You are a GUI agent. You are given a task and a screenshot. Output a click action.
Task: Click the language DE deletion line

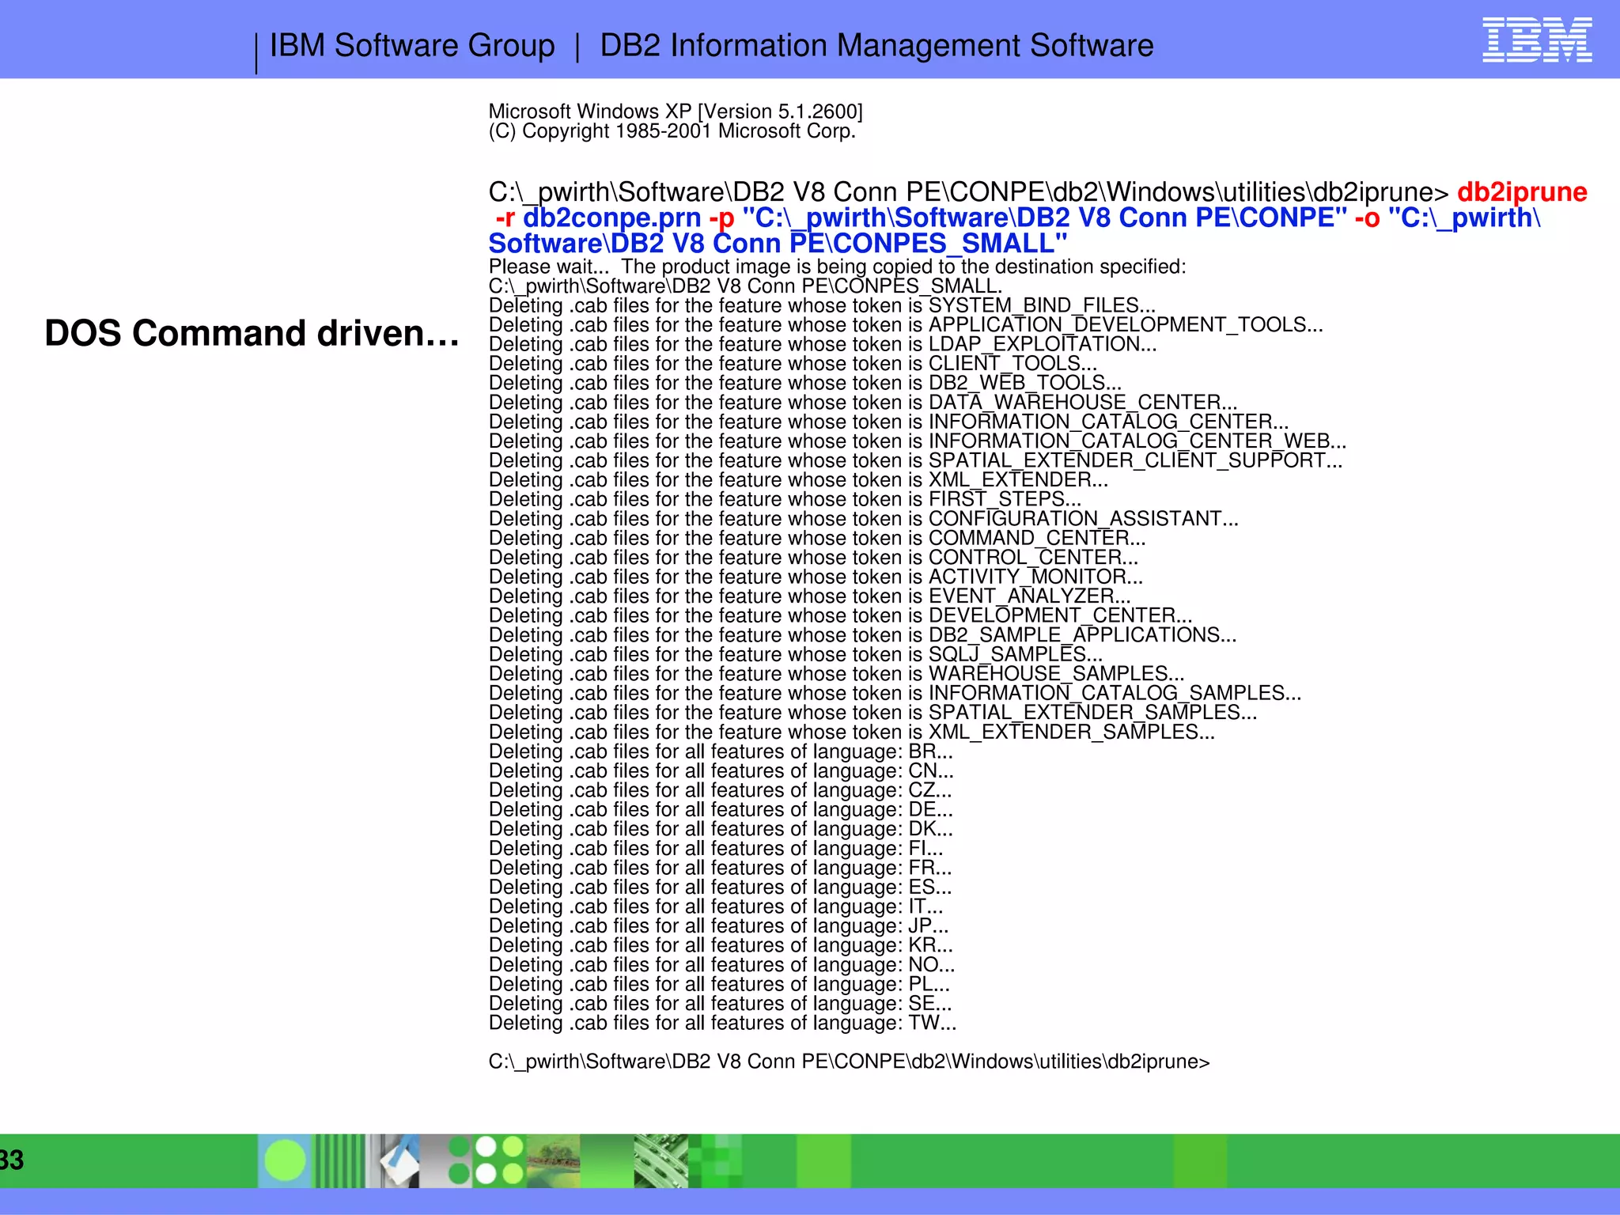pos(721,809)
